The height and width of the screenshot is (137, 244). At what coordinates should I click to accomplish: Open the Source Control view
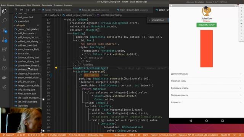(x=4, y=30)
